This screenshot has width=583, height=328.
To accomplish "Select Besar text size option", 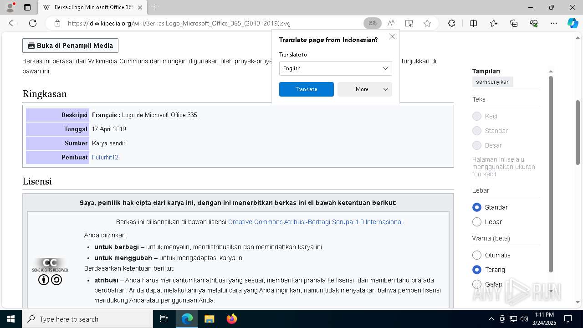I will 477,145.
